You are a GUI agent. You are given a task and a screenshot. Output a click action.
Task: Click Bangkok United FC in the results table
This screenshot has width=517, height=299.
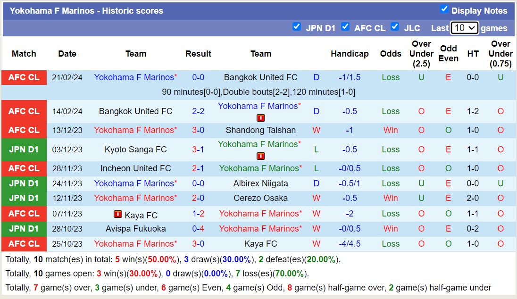coord(260,77)
